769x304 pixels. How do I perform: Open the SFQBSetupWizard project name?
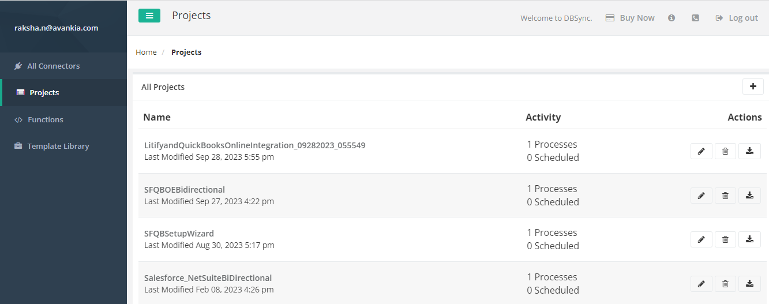click(179, 234)
